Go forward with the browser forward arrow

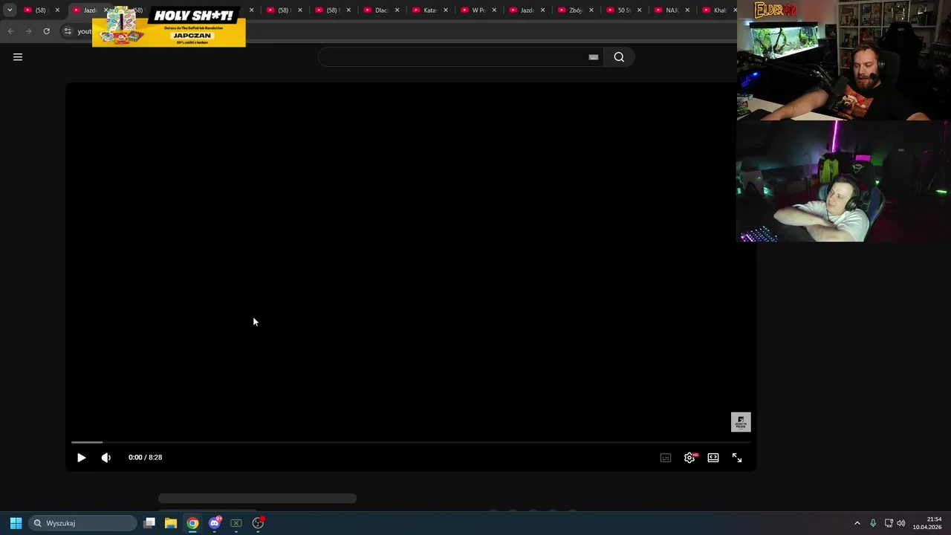pos(28,31)
